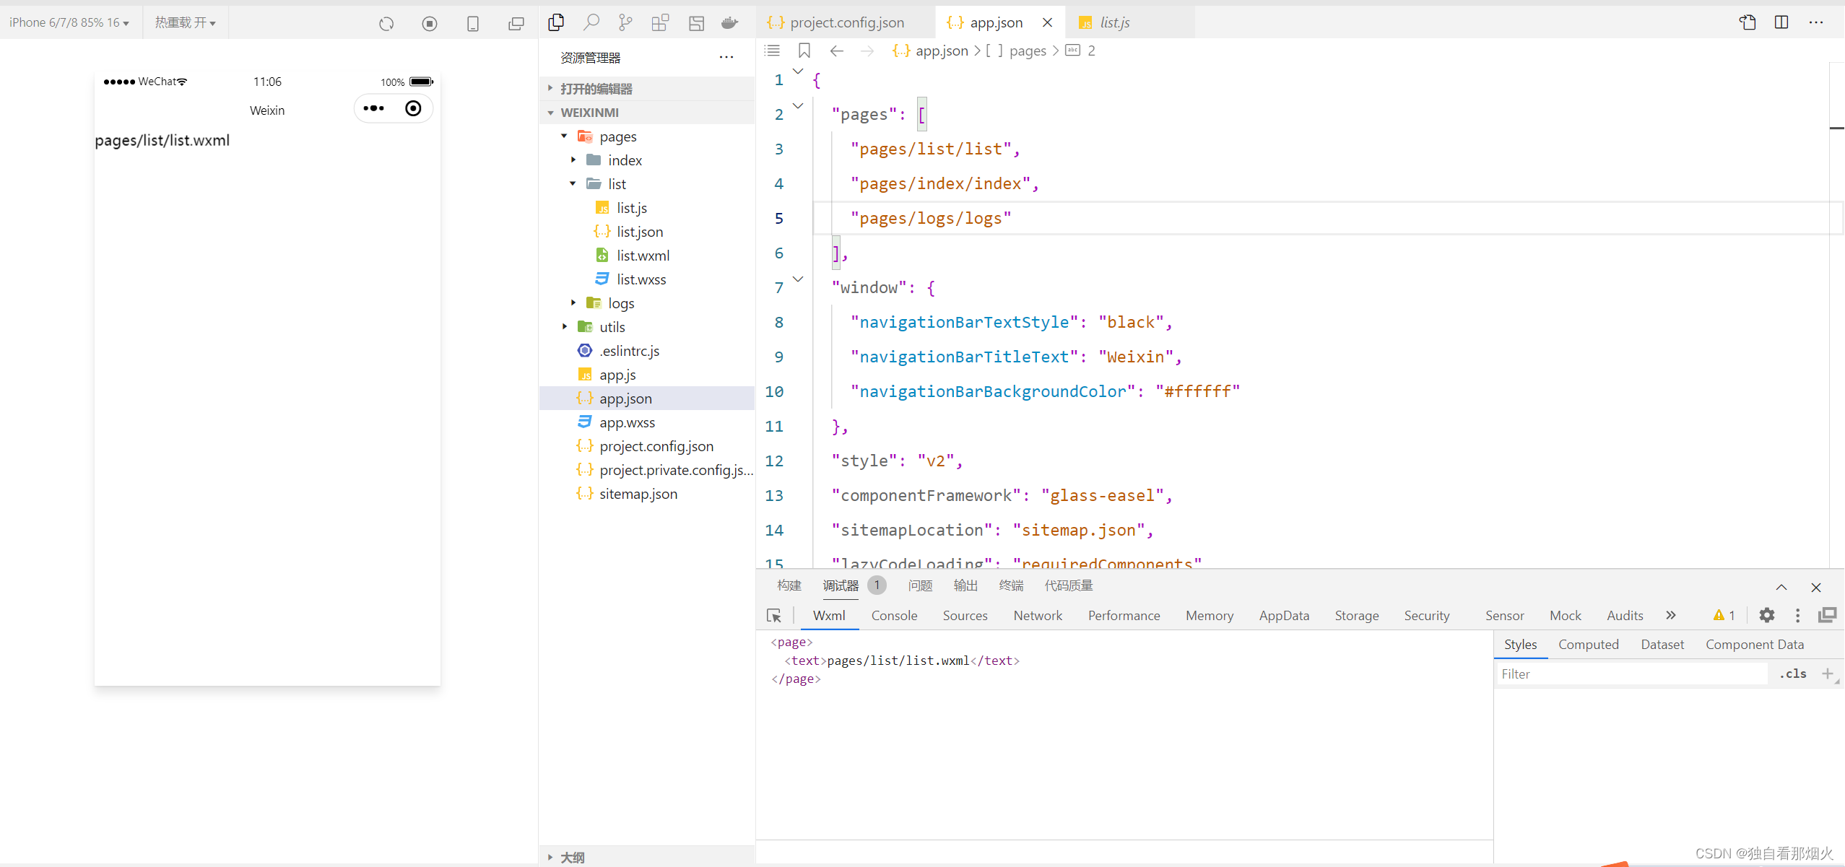
Task: Click the Filter styles input field
Action: point(1632,674)
